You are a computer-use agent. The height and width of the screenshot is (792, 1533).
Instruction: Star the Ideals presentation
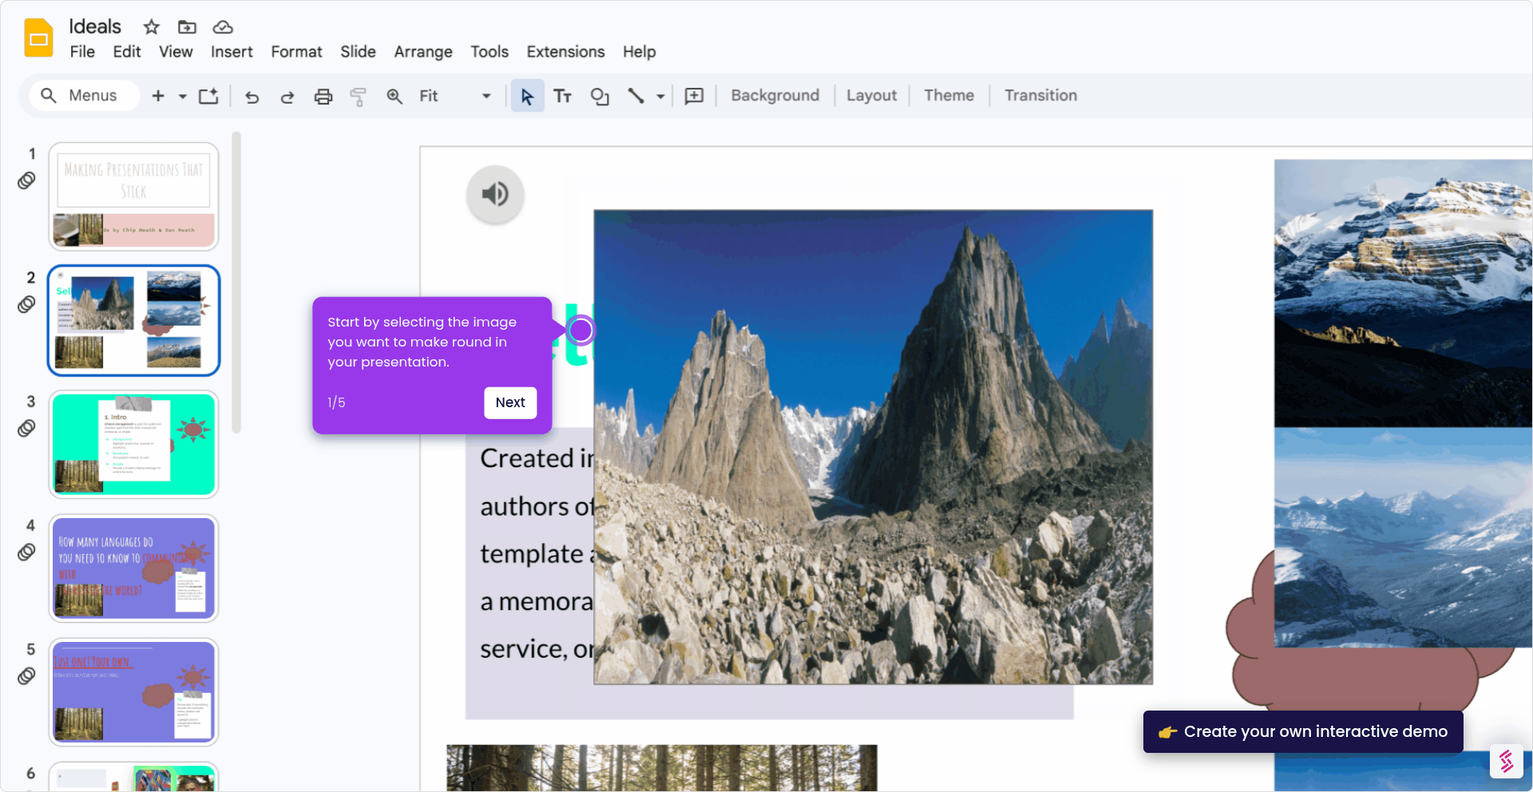point(151,27)
